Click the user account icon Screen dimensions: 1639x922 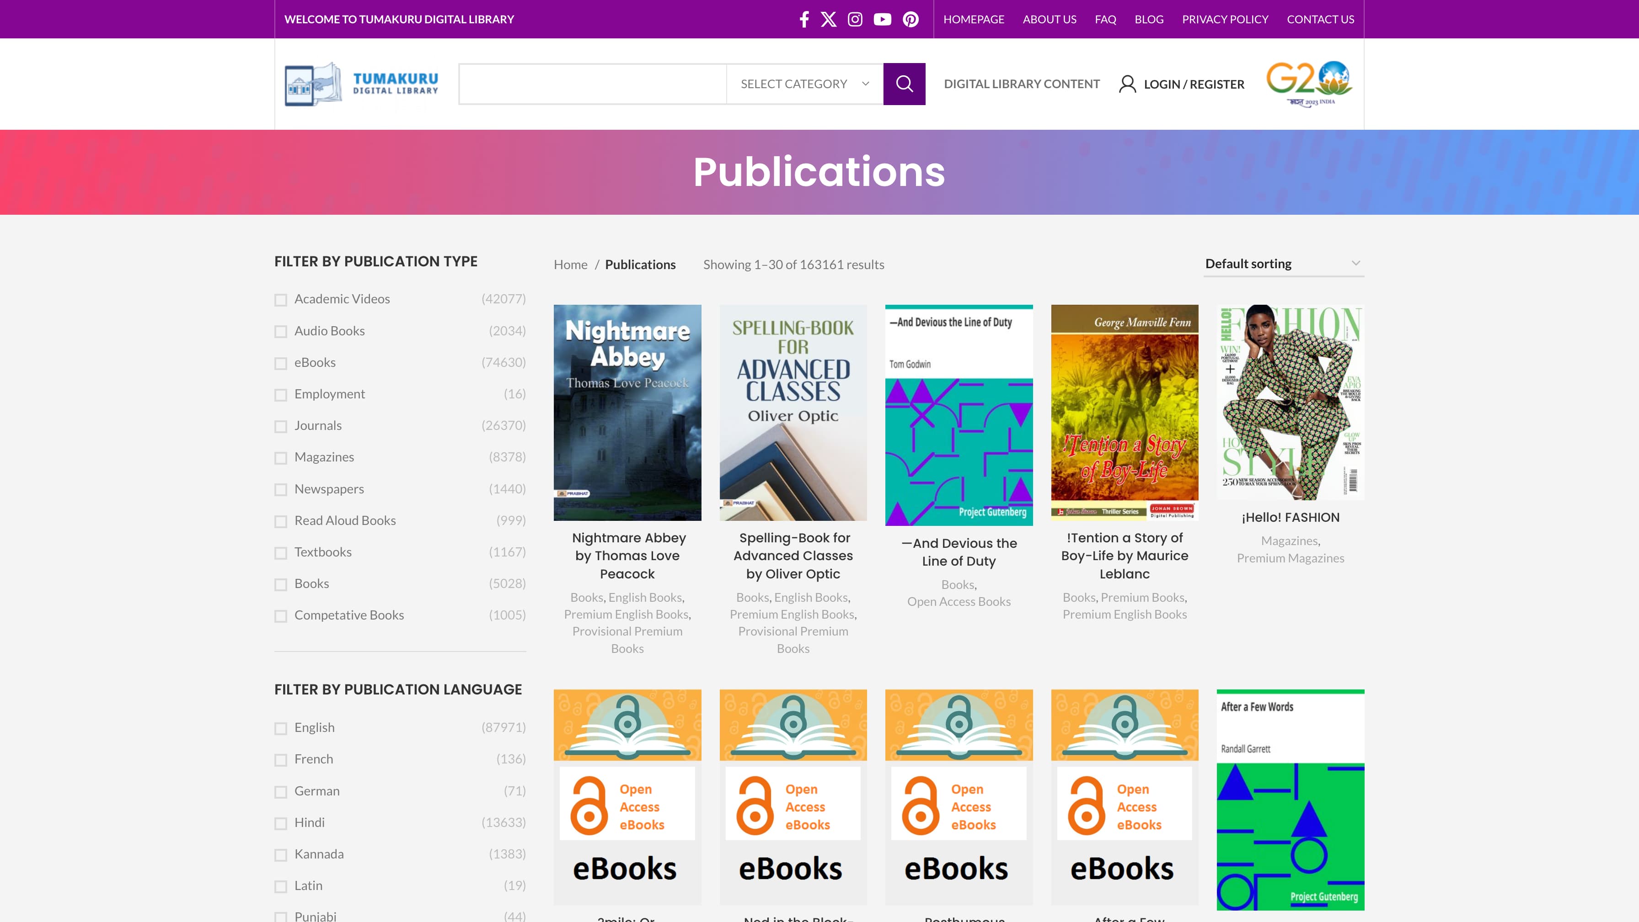pos(1127,83)
